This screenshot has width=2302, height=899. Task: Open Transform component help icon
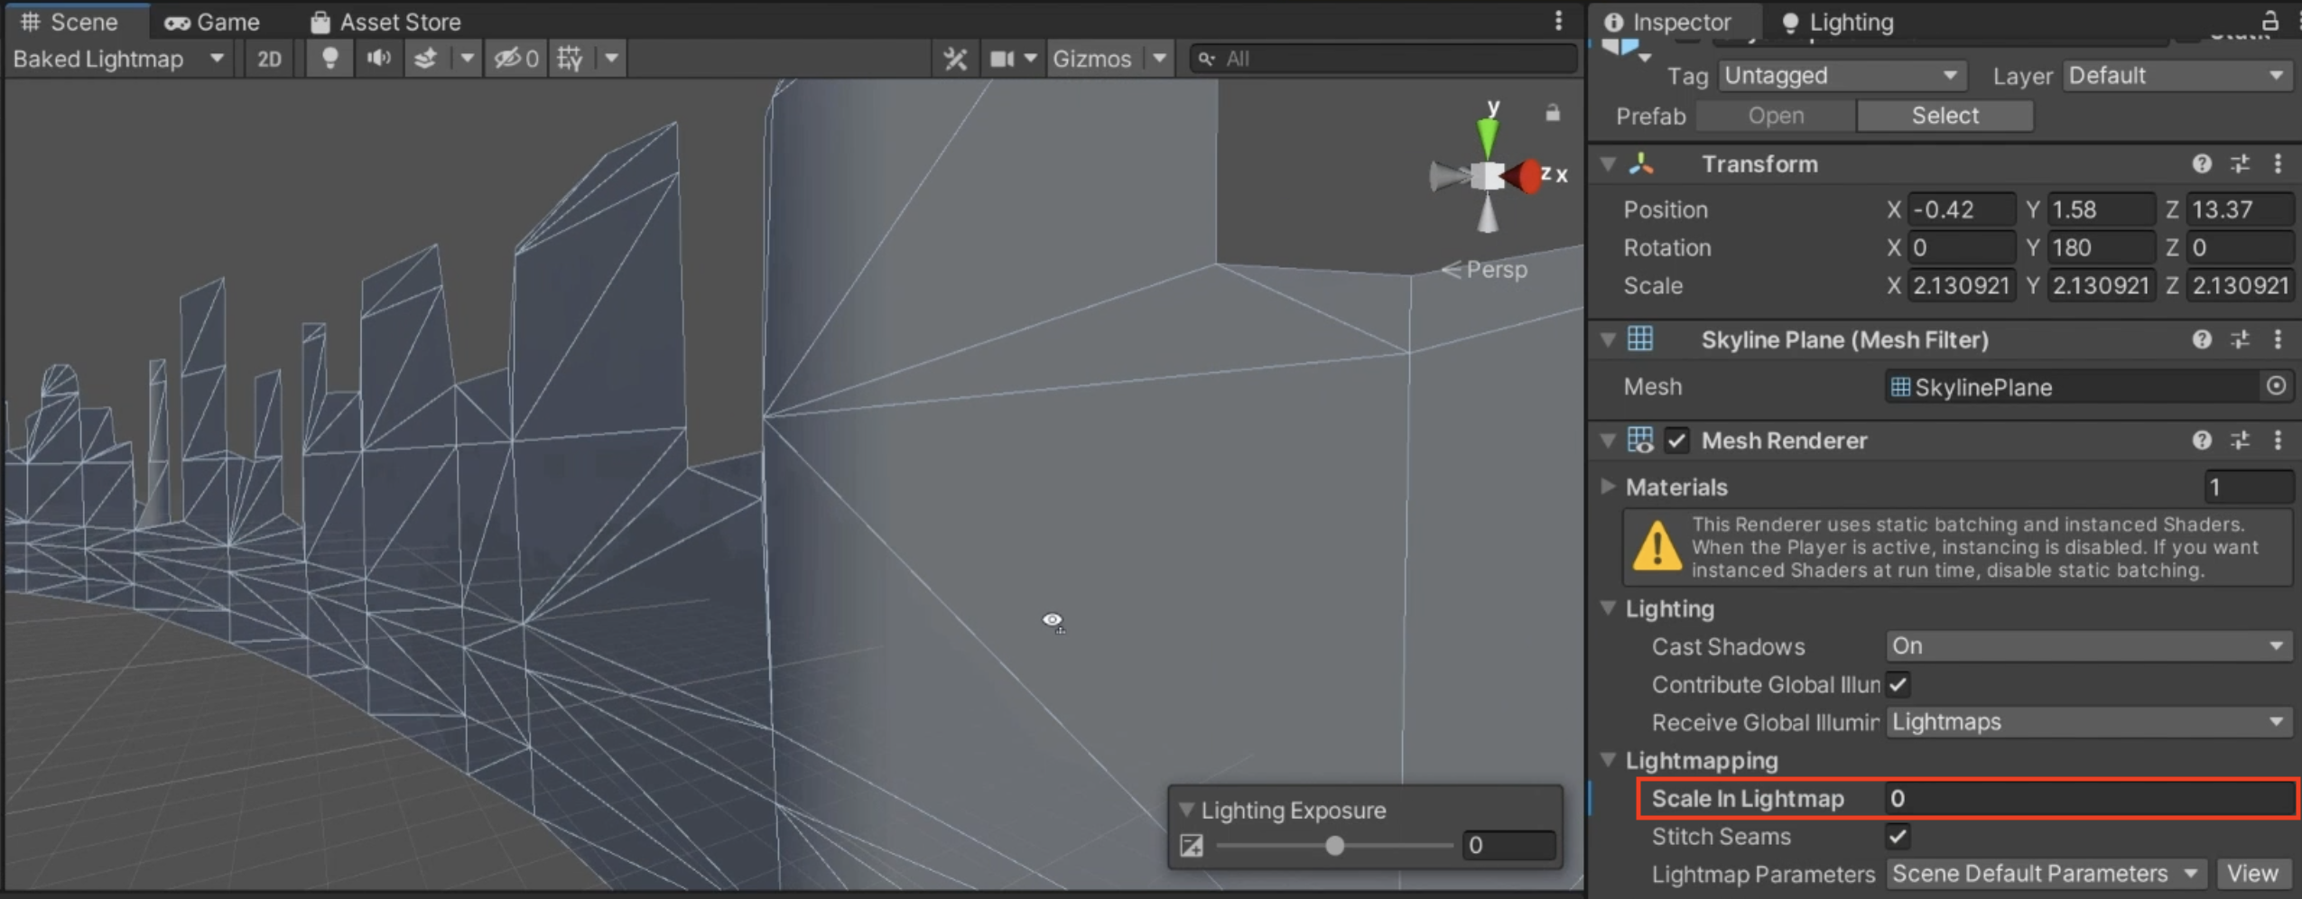[x=2201, y=164]
